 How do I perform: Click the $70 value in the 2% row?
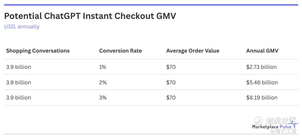[171, 82]
